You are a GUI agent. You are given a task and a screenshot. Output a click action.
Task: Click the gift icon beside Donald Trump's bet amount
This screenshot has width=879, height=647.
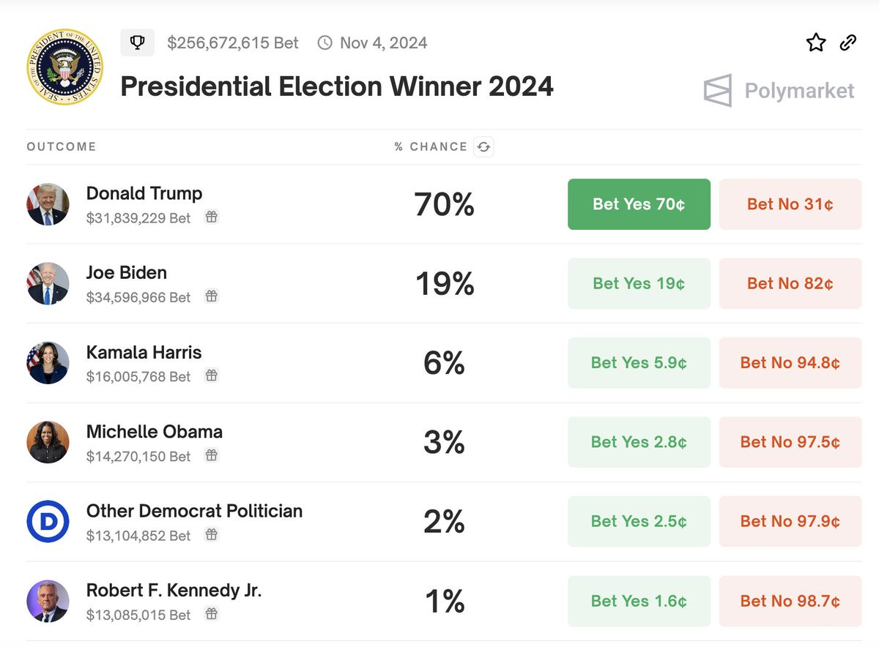point(211,217)
